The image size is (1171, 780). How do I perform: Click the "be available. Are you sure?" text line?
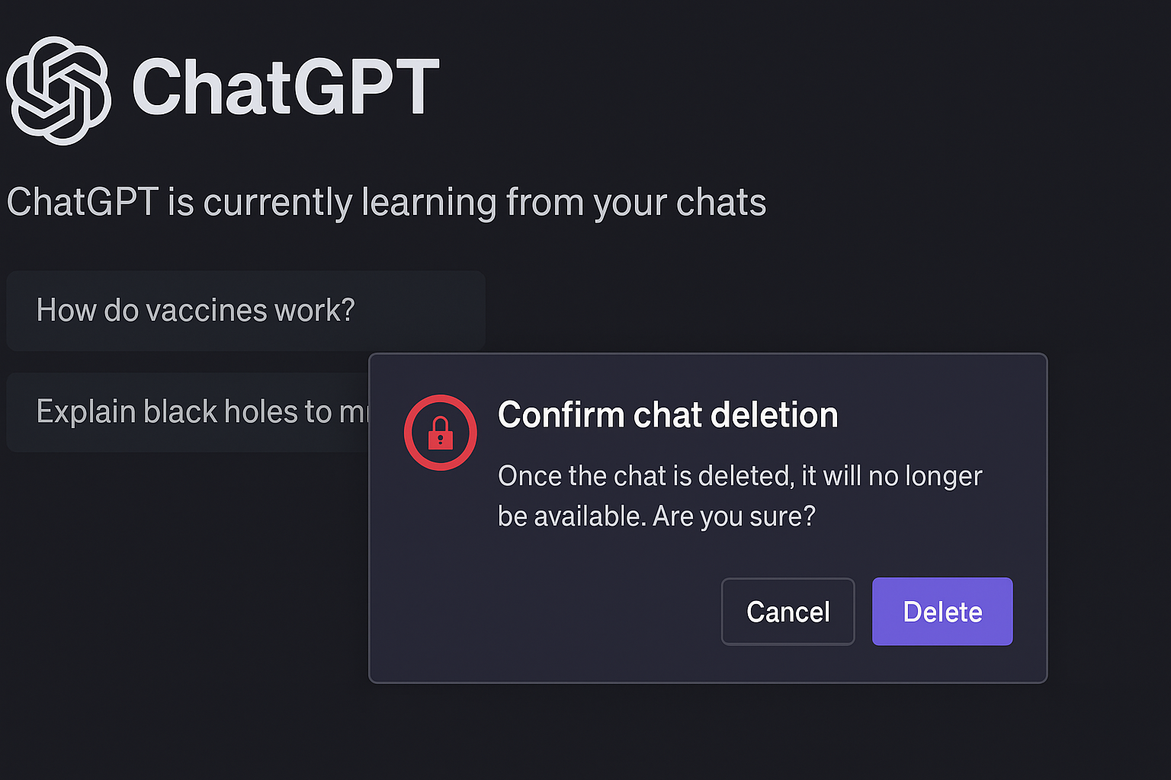(x=656, y=516)
